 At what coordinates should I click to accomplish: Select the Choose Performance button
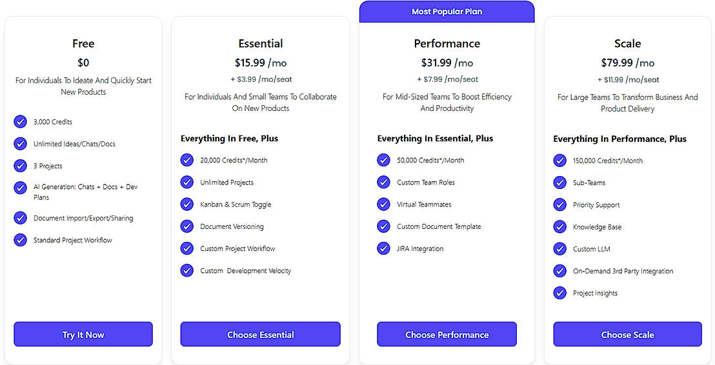point(447,334)
